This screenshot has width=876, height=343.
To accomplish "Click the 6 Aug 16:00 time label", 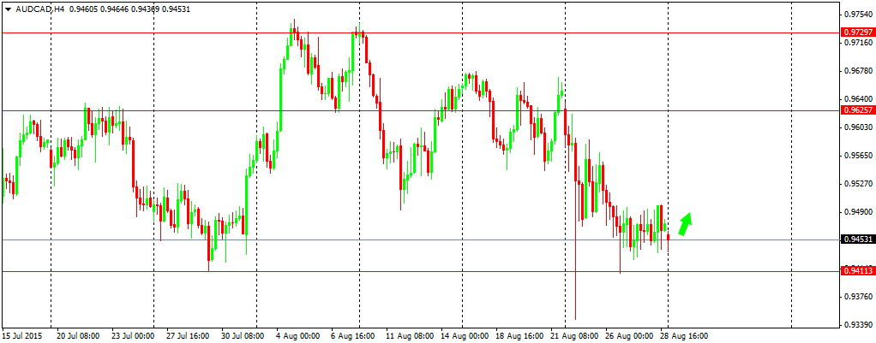I will pos(352,336).
